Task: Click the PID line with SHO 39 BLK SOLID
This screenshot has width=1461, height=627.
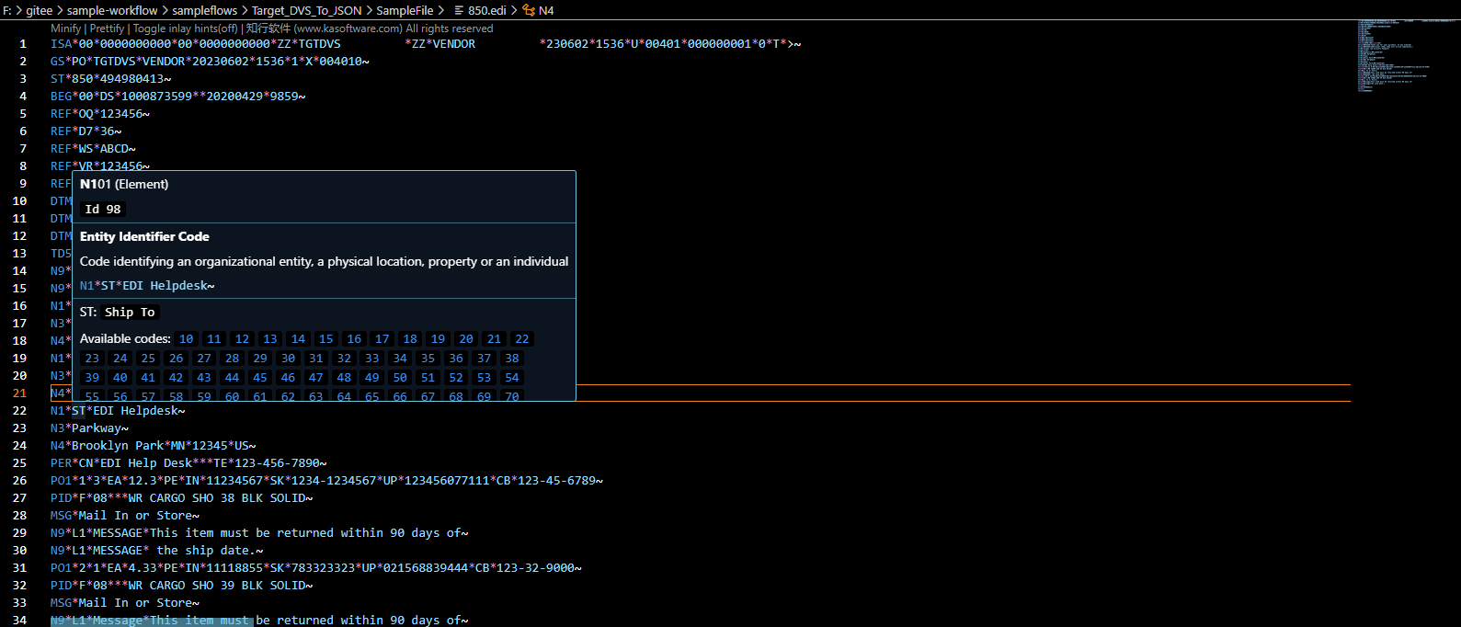Action: point(182,586)
